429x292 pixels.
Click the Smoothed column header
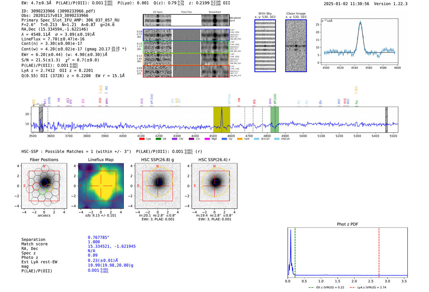click(x=215, y=12)
